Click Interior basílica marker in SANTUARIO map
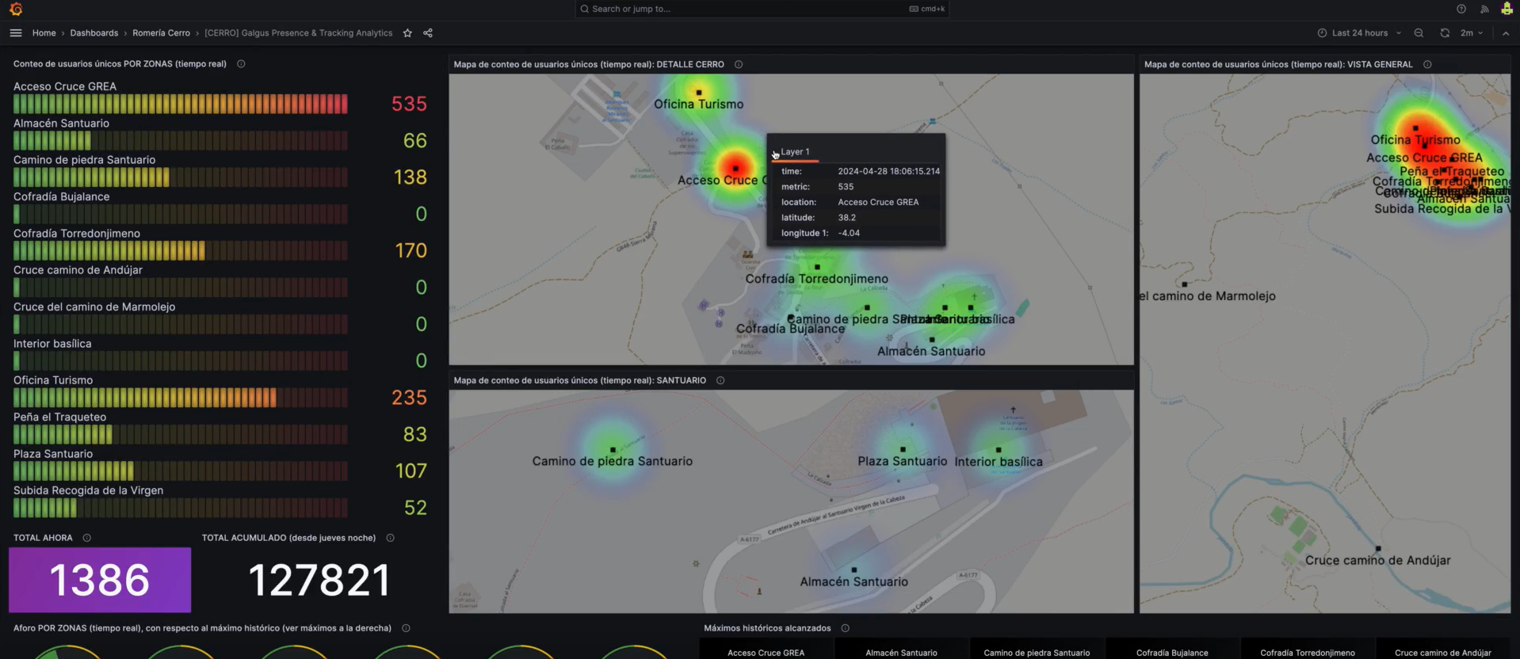This screenshot has height=659, width=1520. [999, 449]
